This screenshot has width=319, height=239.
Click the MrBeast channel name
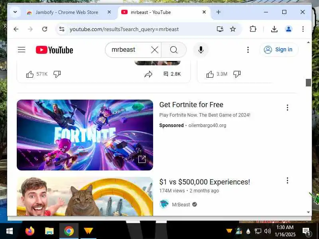181,204
